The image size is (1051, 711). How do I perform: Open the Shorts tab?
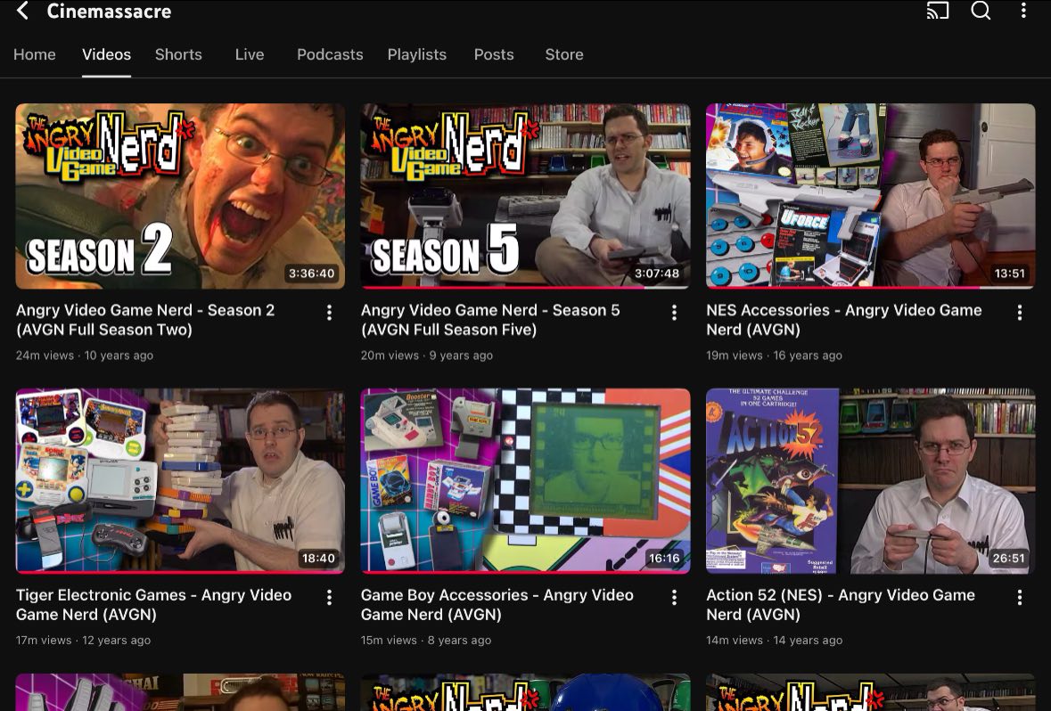tap(178, 54)
